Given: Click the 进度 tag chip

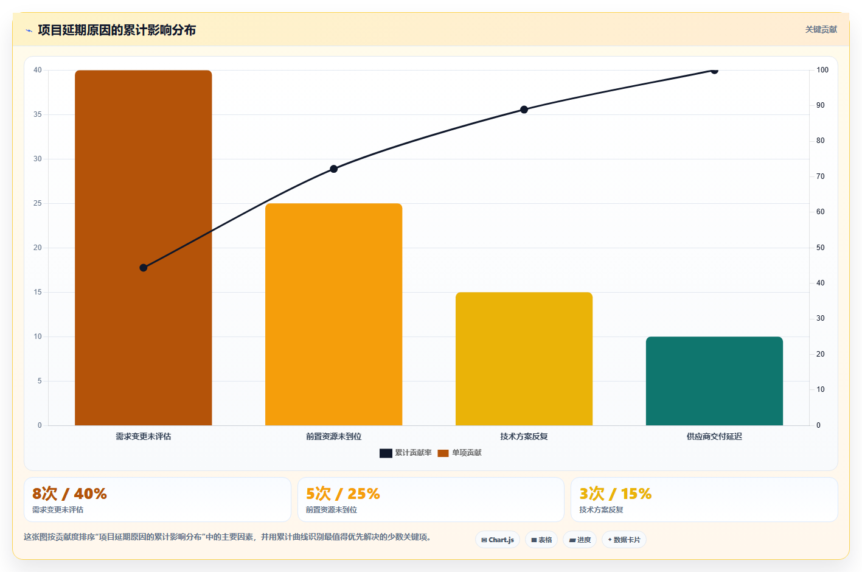Looking at the screenshot, I should pos(580,540).
